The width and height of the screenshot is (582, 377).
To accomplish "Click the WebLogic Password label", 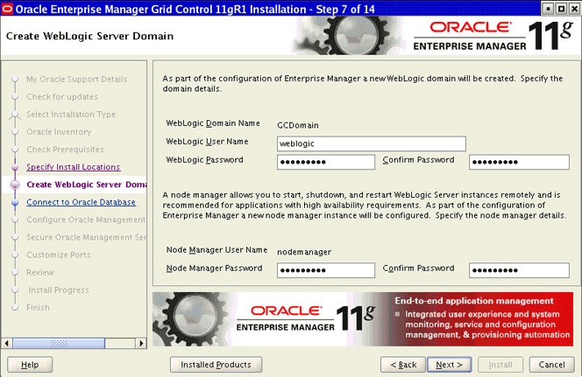I will (204, 160).
